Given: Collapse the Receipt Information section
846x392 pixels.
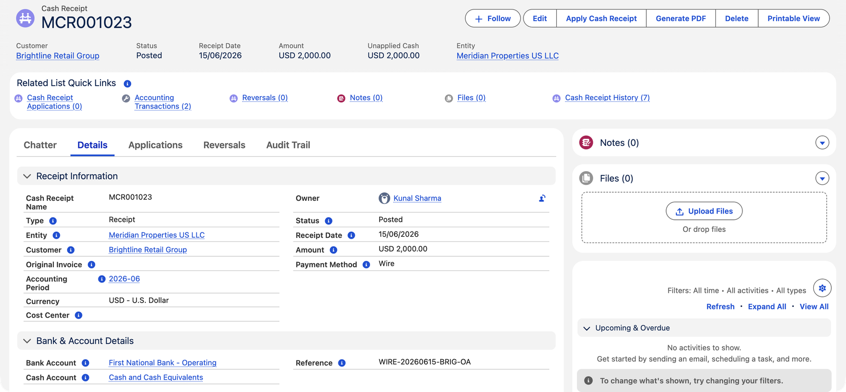Looking at the screenshot, I should point(27,176).
